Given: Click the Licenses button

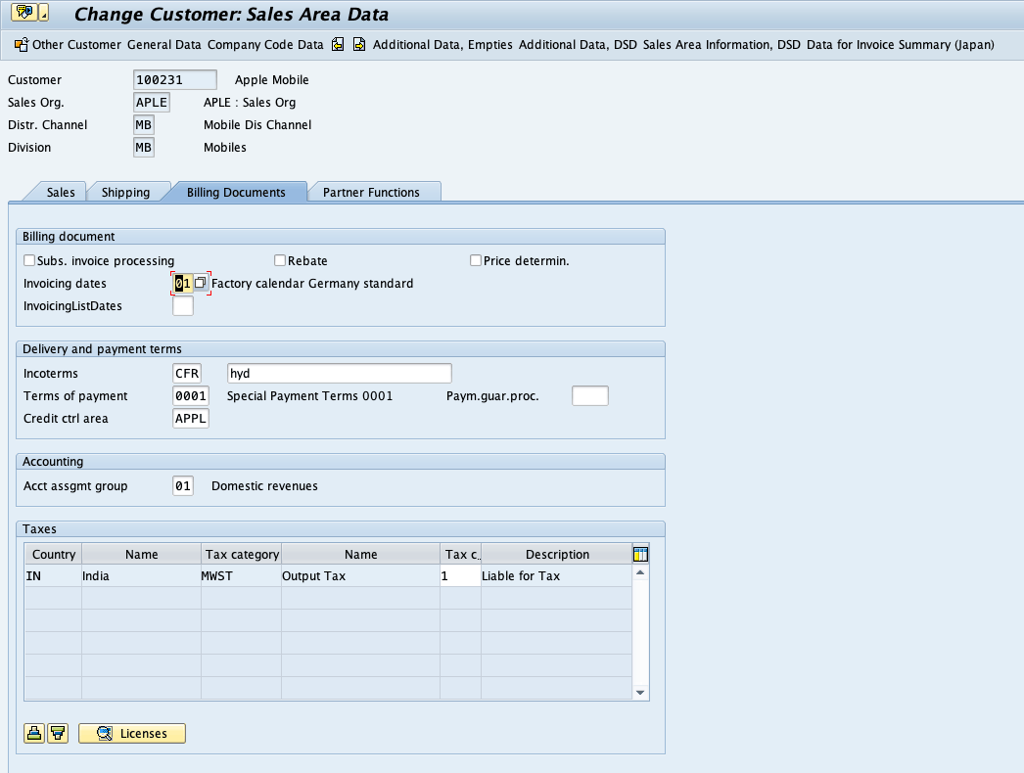Looking at the screenshot, I should (131, 732).
